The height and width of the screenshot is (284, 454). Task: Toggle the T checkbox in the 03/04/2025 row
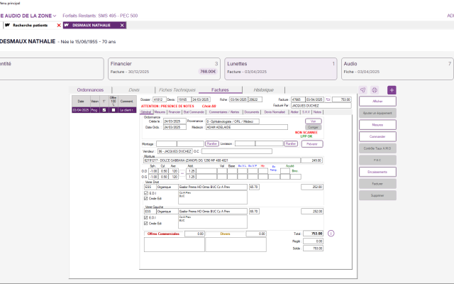(x=104, y=110)
